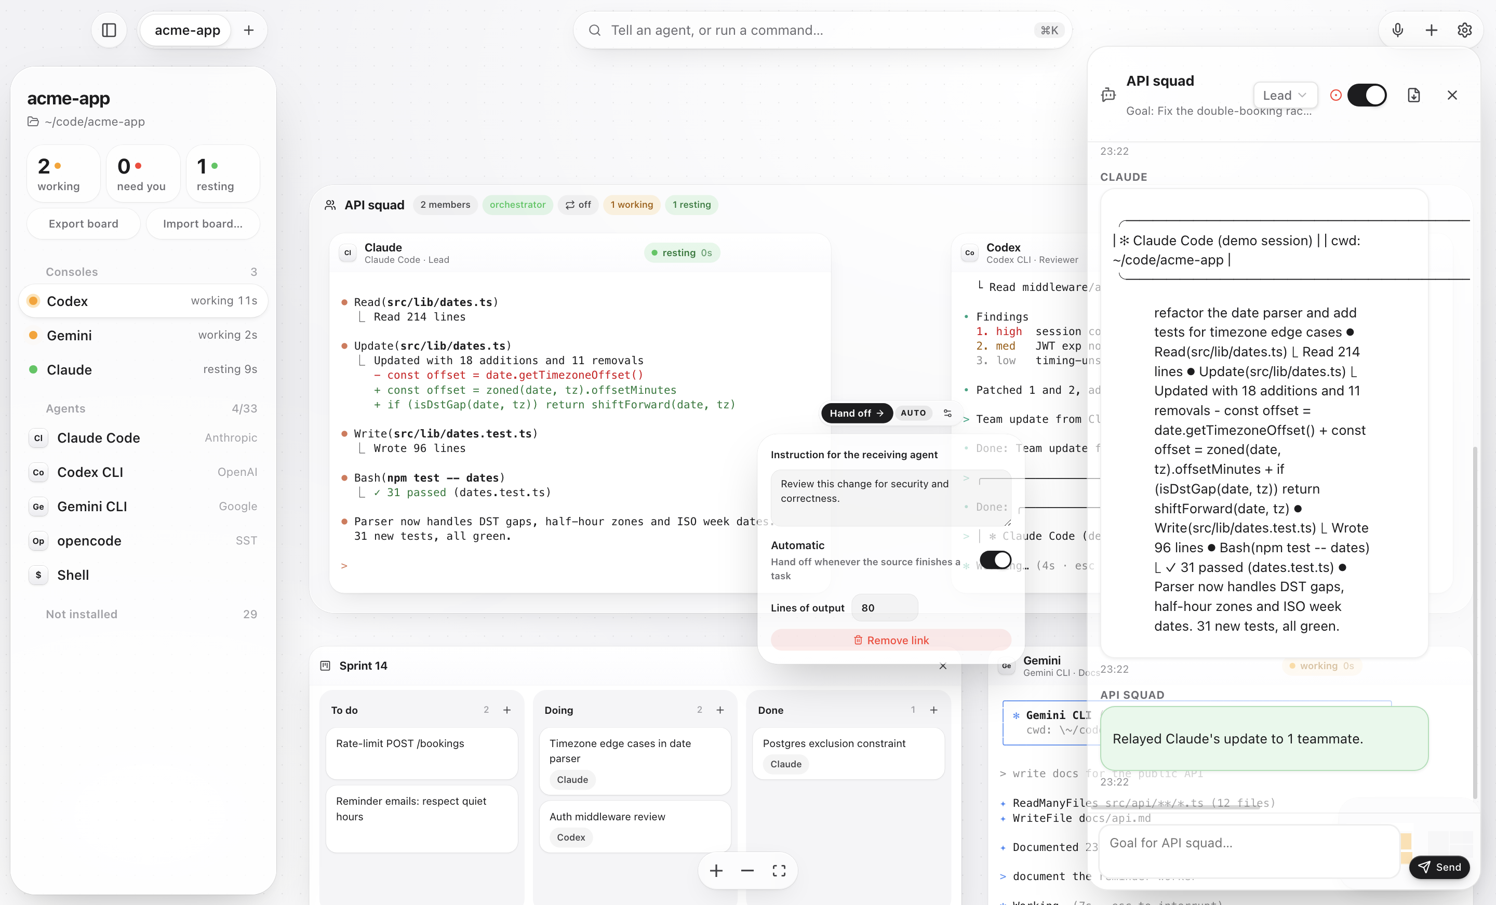1496x905 pixels.
Task: Select the Codex console row
Action: 143,301
